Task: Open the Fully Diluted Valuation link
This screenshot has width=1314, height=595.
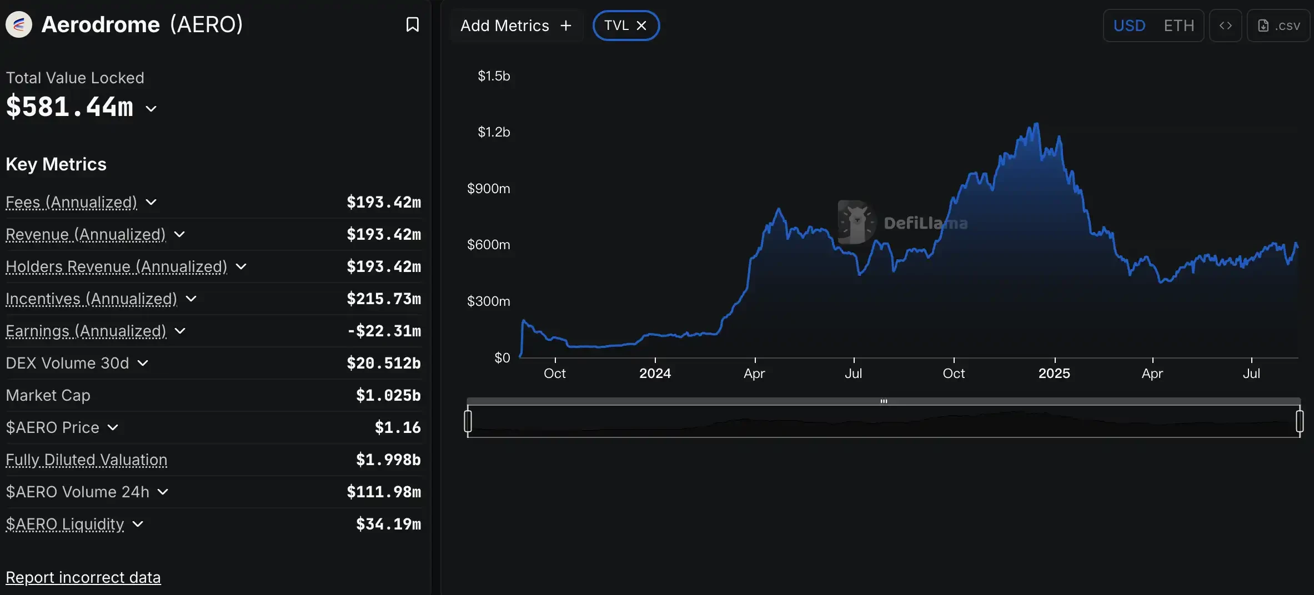Action: (x=86, y=460)
